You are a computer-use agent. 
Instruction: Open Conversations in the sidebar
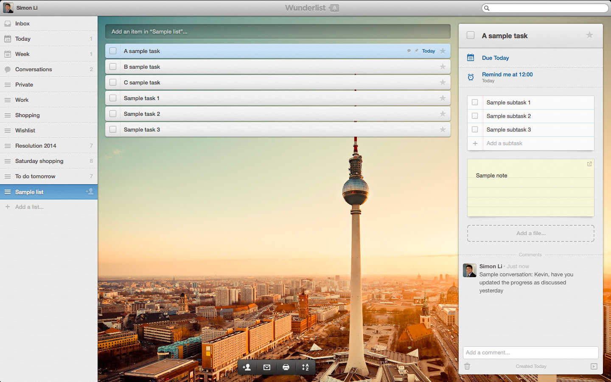tap(49, 70)
